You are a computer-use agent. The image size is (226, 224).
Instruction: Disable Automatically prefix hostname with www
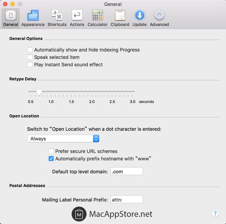pyautogui.click(x=51, y=159)
